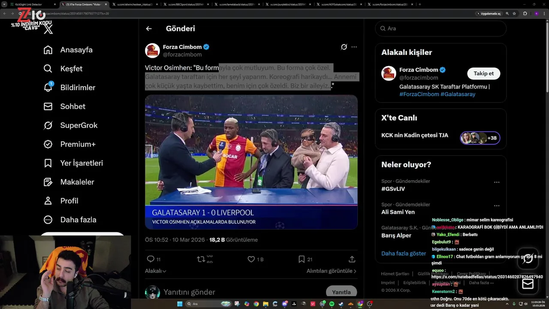This screenshot has height=309, width=549.
Task: Open Spotify from the taskbar
Action: click(332, 304)
